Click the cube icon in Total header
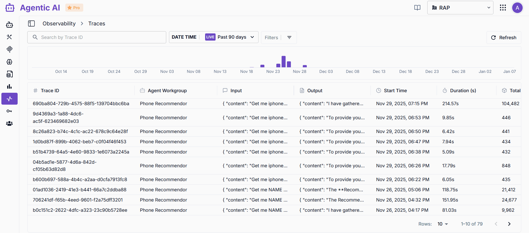 tap(504, 91)
